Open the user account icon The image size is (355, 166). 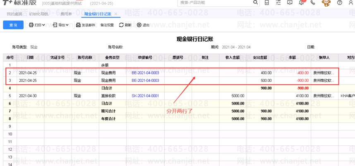coord(351,2)
